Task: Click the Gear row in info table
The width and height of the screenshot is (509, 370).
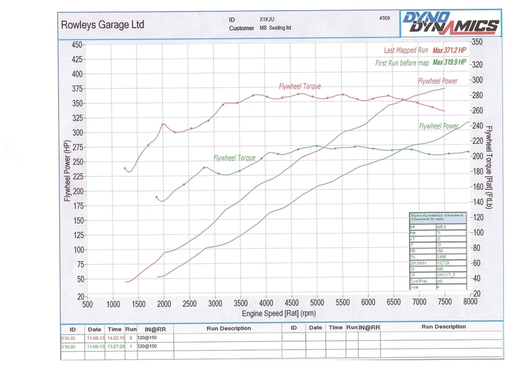Action: coord(436,287)
